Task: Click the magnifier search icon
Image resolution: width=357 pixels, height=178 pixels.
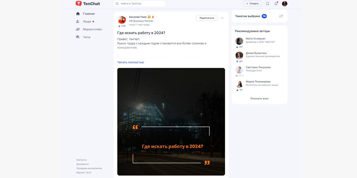Action: pyautogui.click(x=117, y=4)
